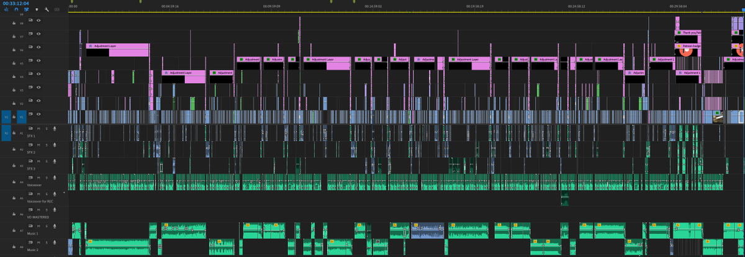The width and height of the screenshot is (745, 257).
Task: Click the Linked Selection icon
Action: coord(26,10)
